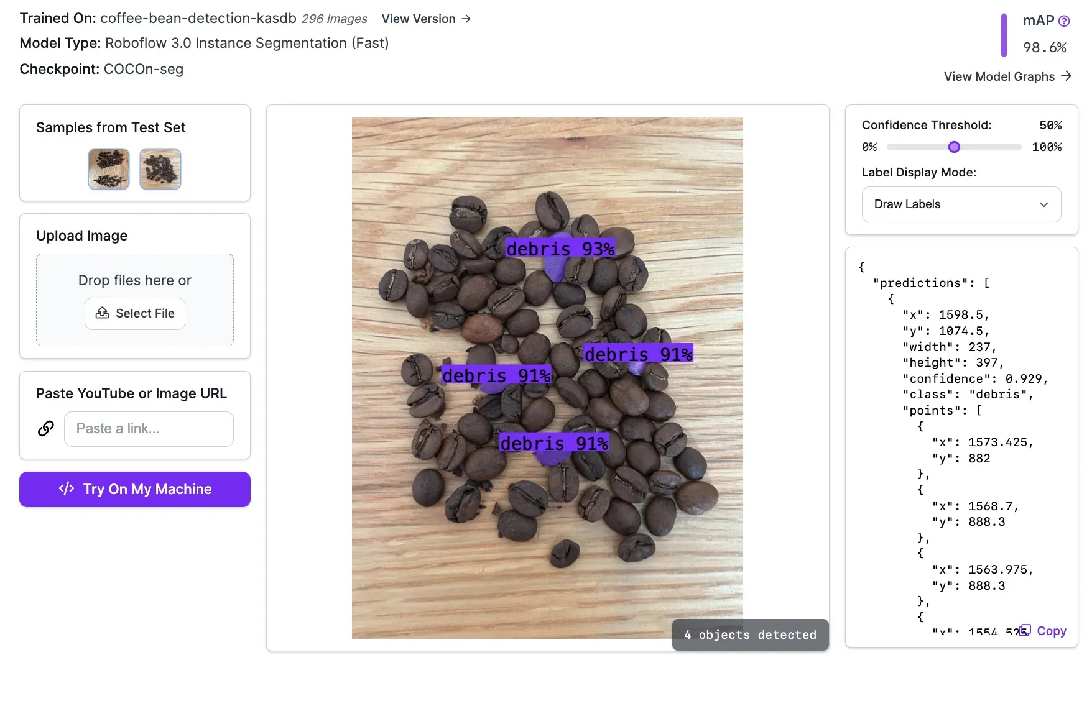1092x701 pixels.
Task: Open the Draw Labels dropdown
Action: 961,204
